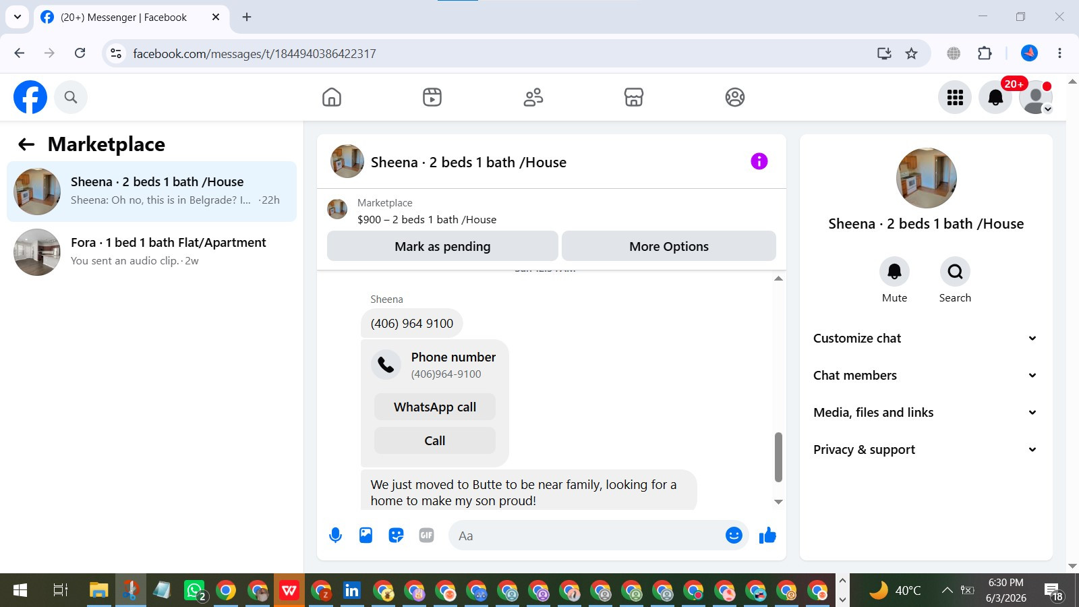Open WhatsApp from the taskbar

[195, 591]
